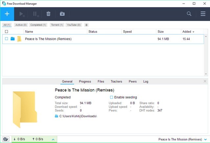This screenshot has height=143, width=210.
Task: Click the trash can delete icon
Action: coord(48,14)
